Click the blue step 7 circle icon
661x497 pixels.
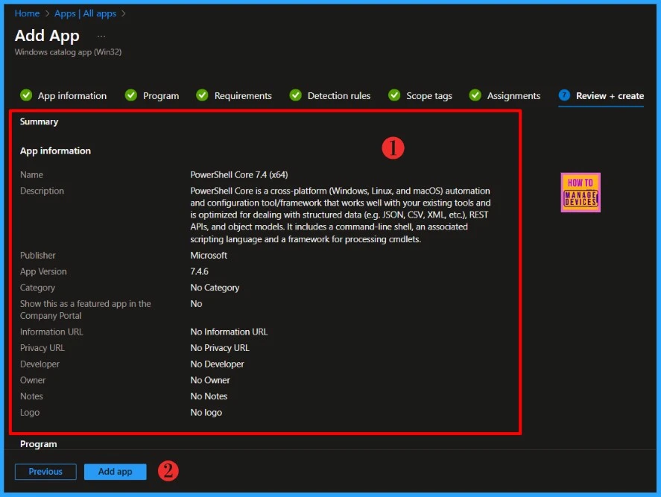564,95
